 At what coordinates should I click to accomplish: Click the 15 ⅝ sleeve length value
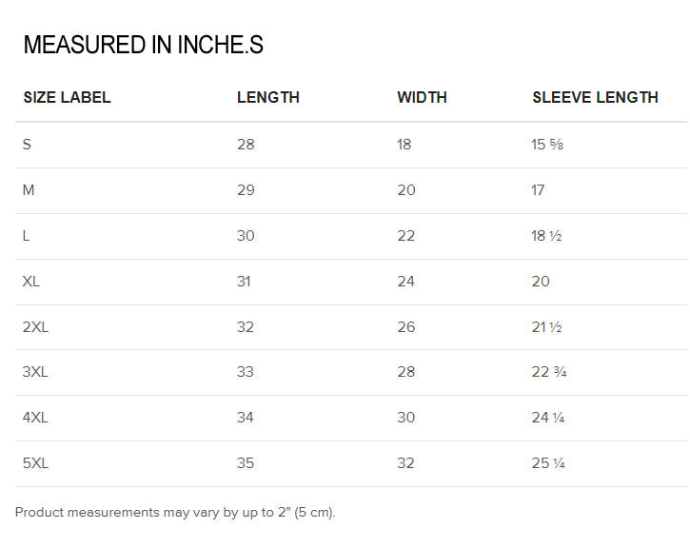tap(547, 145)
